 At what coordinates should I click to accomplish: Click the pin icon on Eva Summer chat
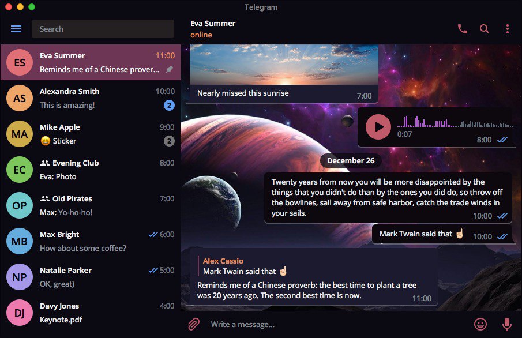click(x=169, y=69)
